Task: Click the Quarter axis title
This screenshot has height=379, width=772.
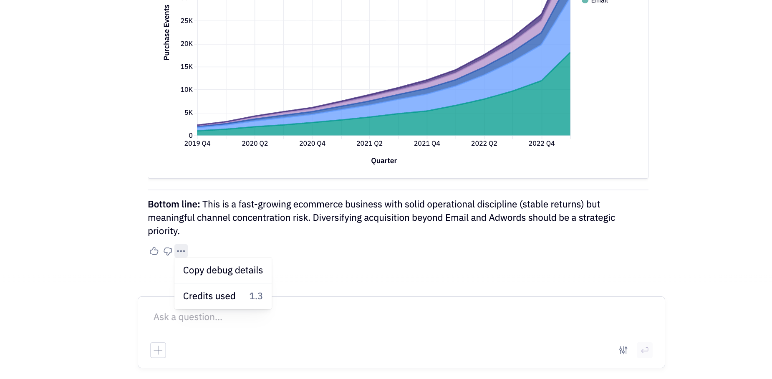Action: (383, 161)
